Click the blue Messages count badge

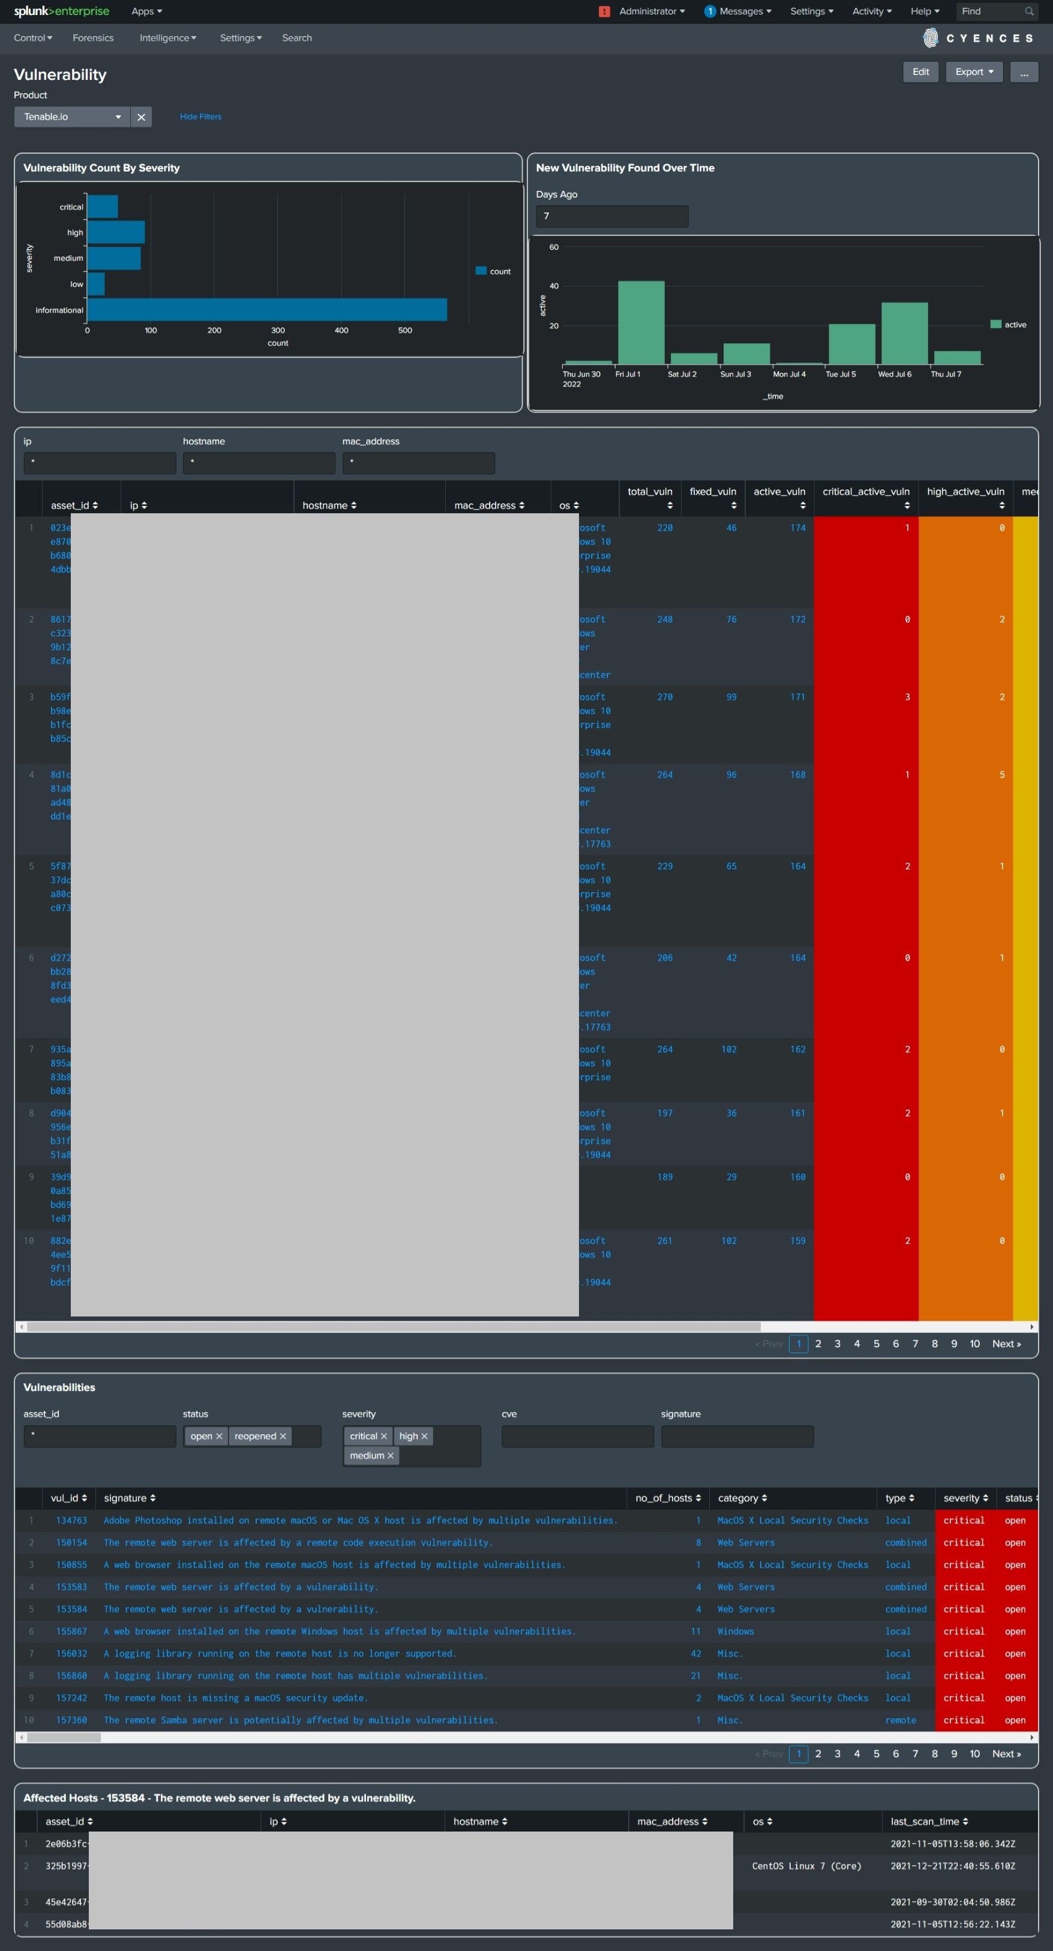(x=710, y=11)
